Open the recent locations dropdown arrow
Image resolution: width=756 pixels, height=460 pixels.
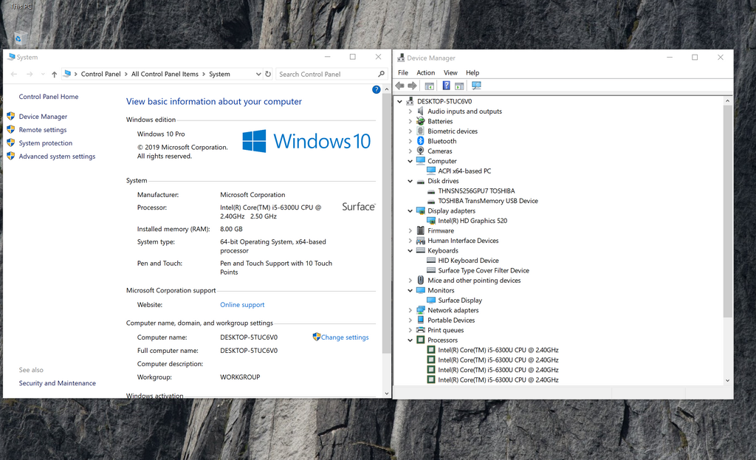tap(43, 75)
